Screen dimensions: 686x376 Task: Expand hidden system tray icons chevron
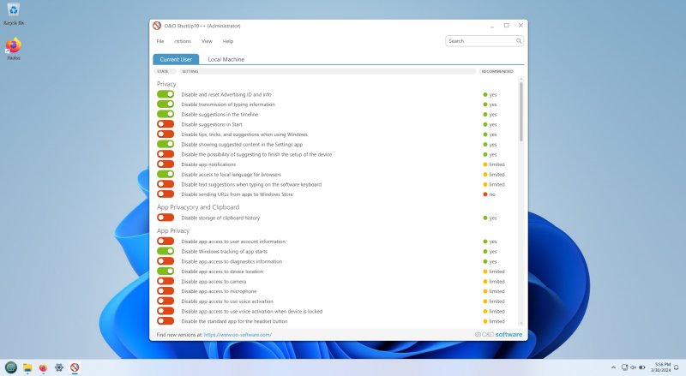click(x=613, y=367)
